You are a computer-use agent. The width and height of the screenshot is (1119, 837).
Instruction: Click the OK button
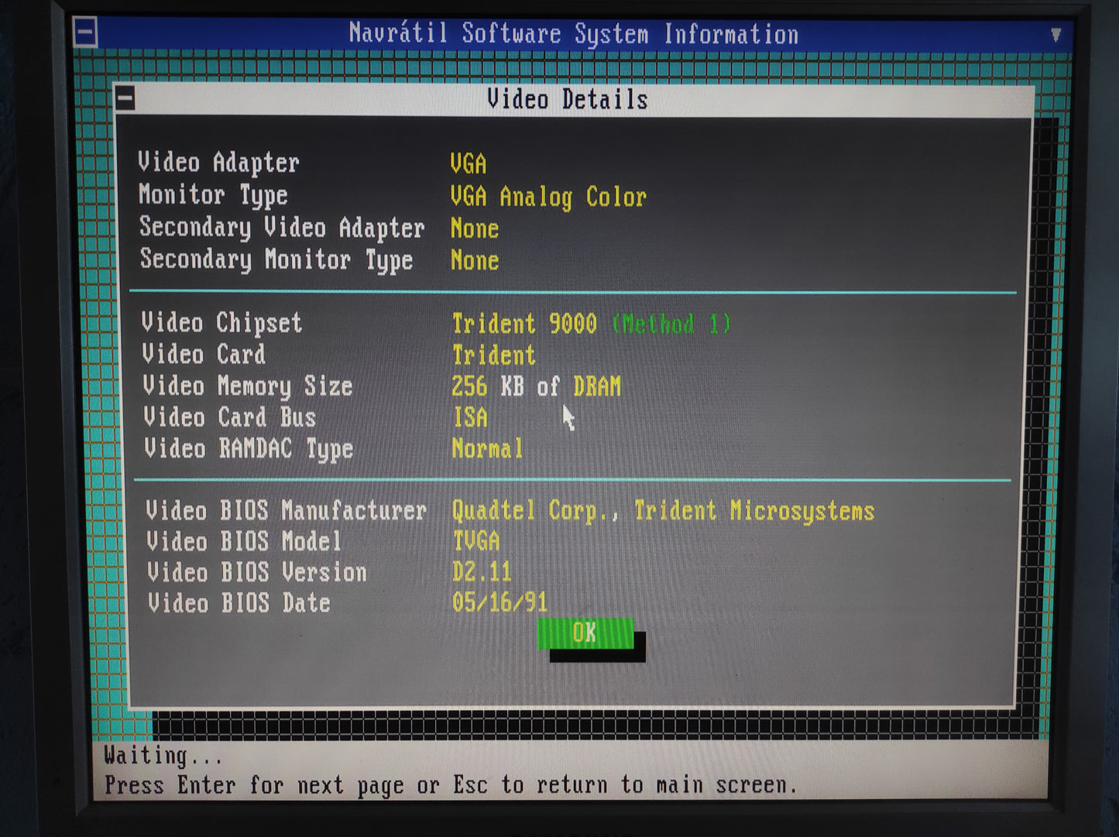585,633
